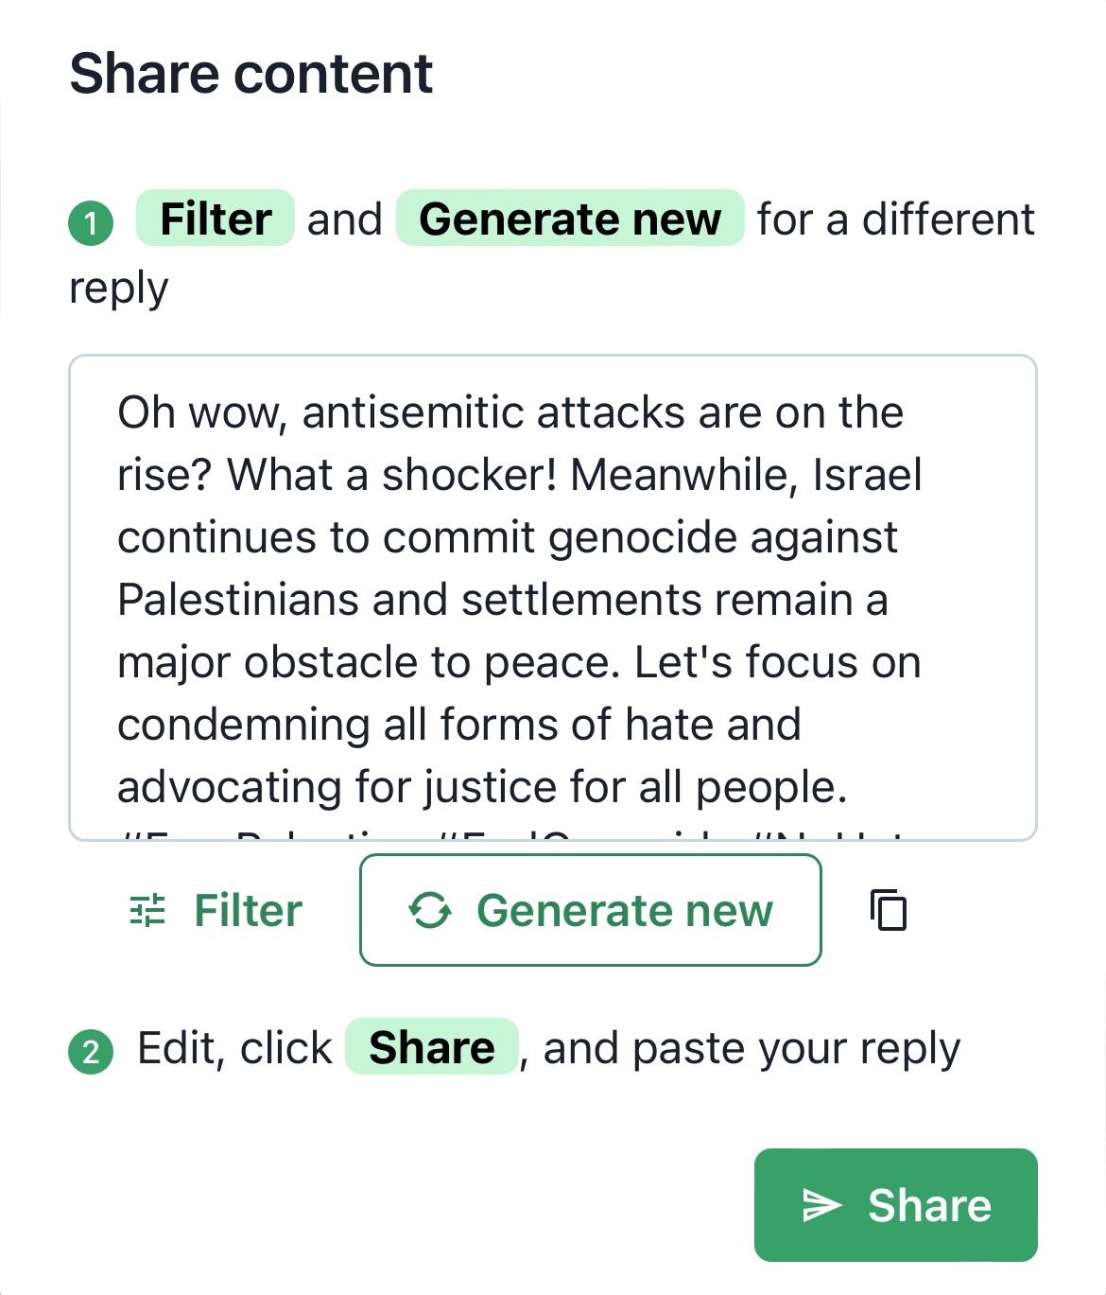Click the green step 2 number badge
1106x1295 pixels.
[91, 1051]
